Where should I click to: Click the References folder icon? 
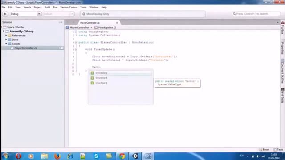tap(10, 36)
